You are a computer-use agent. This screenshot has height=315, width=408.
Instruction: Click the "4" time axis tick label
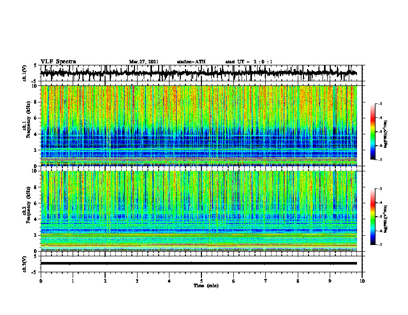169,281
